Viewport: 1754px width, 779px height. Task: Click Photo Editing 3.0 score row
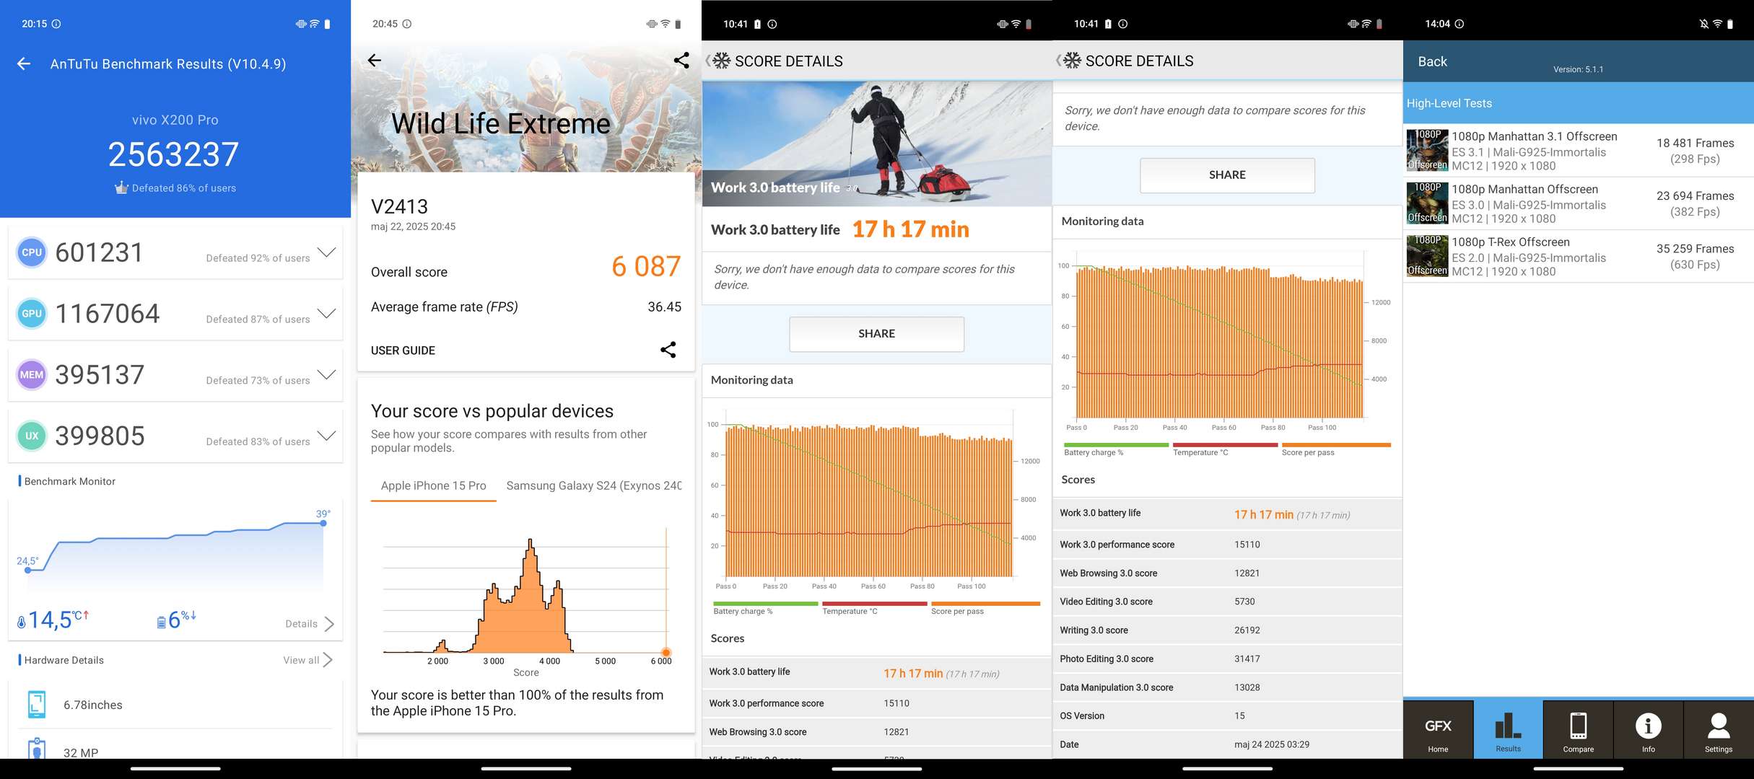pos(1228,659)
